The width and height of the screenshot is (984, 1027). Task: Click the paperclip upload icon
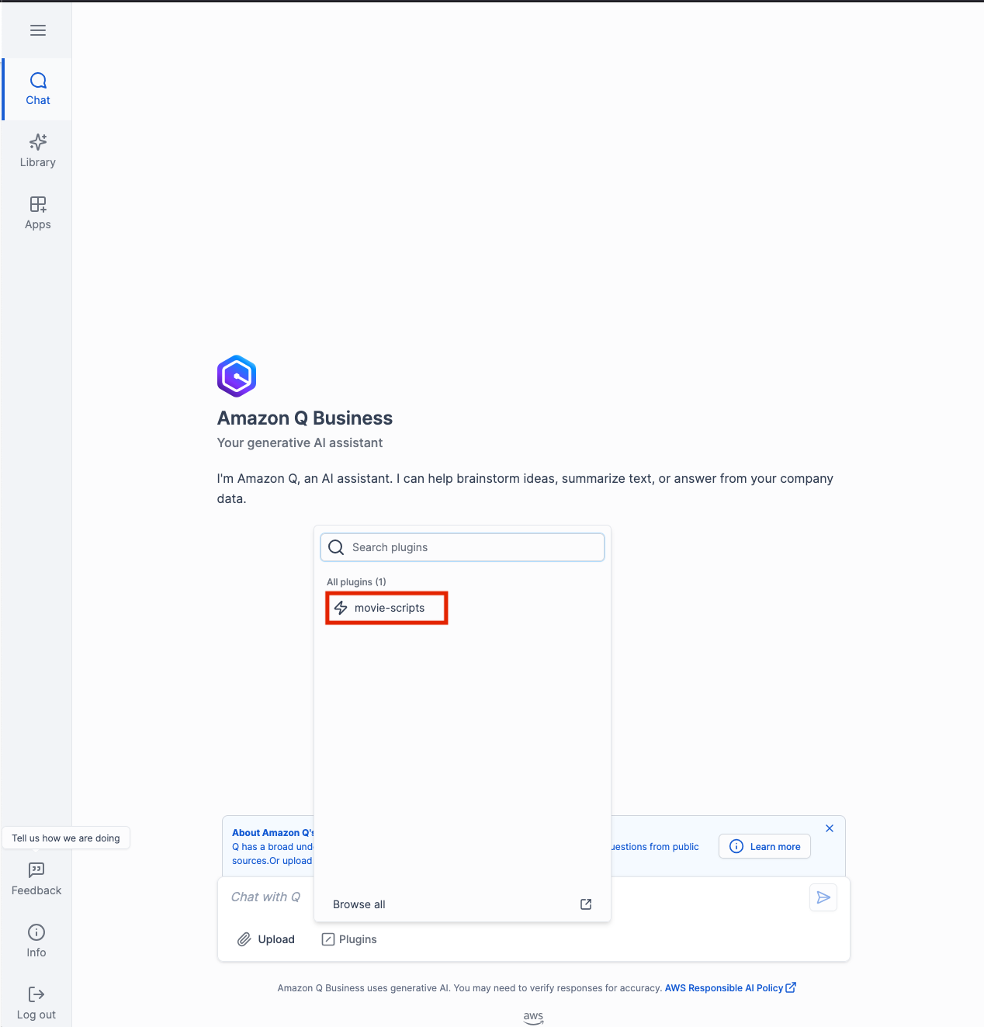pos(244,939)
